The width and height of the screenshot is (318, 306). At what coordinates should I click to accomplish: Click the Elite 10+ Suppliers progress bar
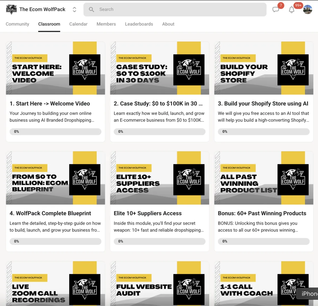coord(160,241)
